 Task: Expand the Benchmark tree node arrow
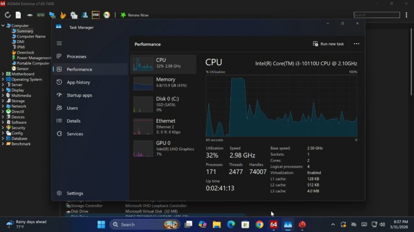point(3,144)
